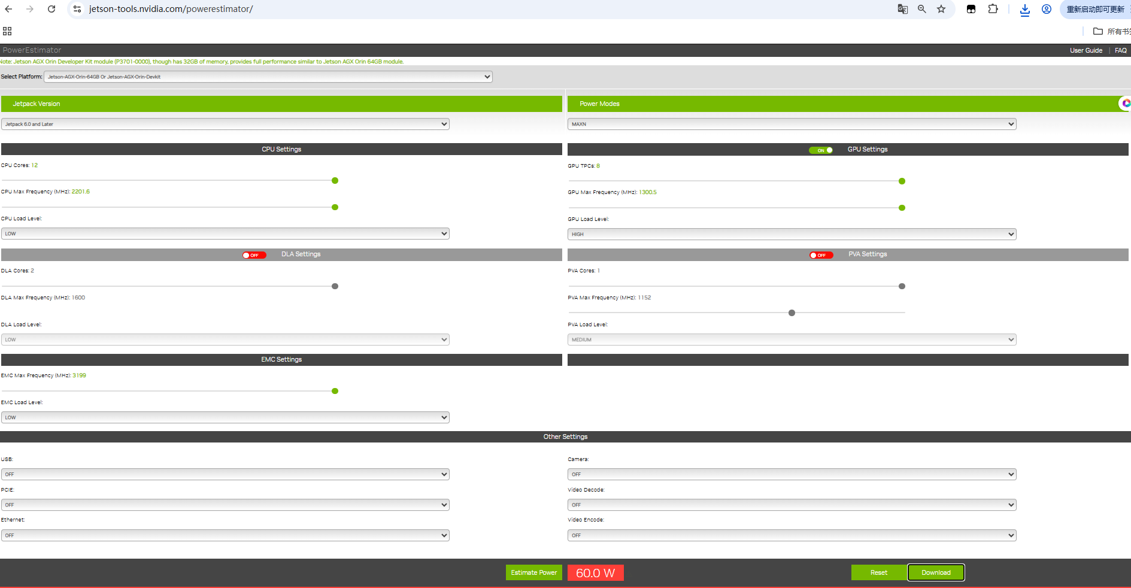The height and width of the screenshot is (588, 1131).
Task: Open the browser downloads icon
Action: (1024, 10)
